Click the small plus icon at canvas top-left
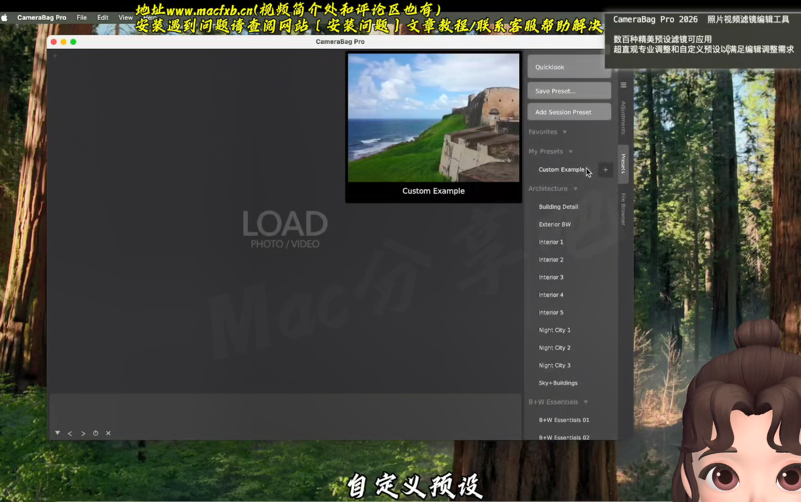This screenshot has height=502, width=801. pyautogui.click(x=55, y=56)
